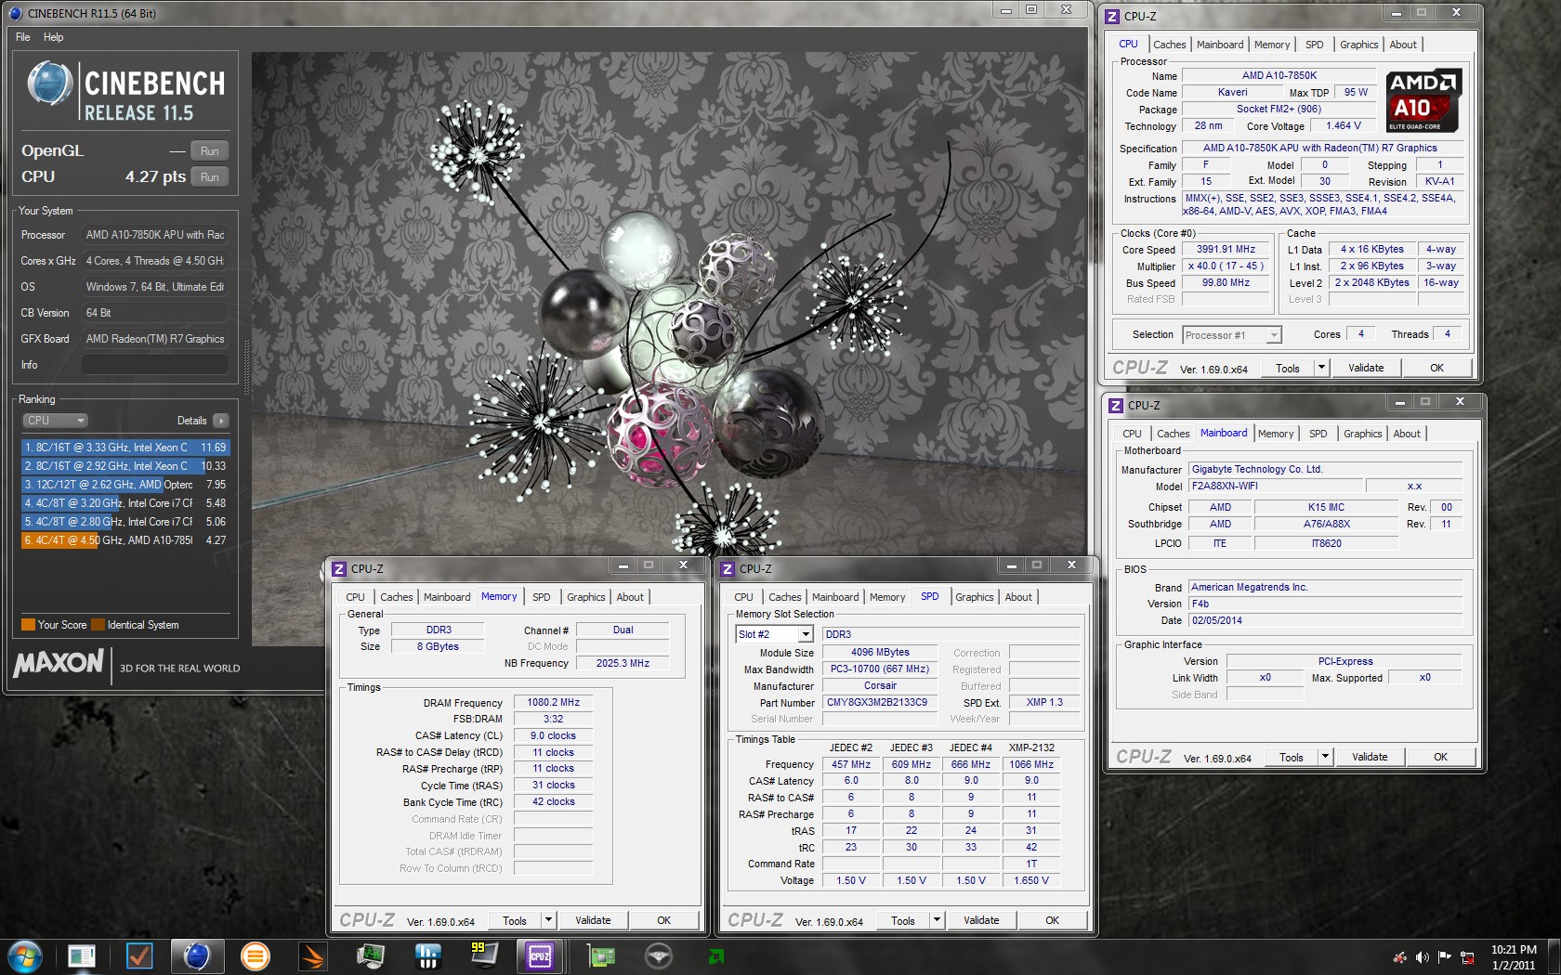Switch to Caches tab in Memory window
The width and height of the screenshot is (1561, 975).
coord(396,597)
